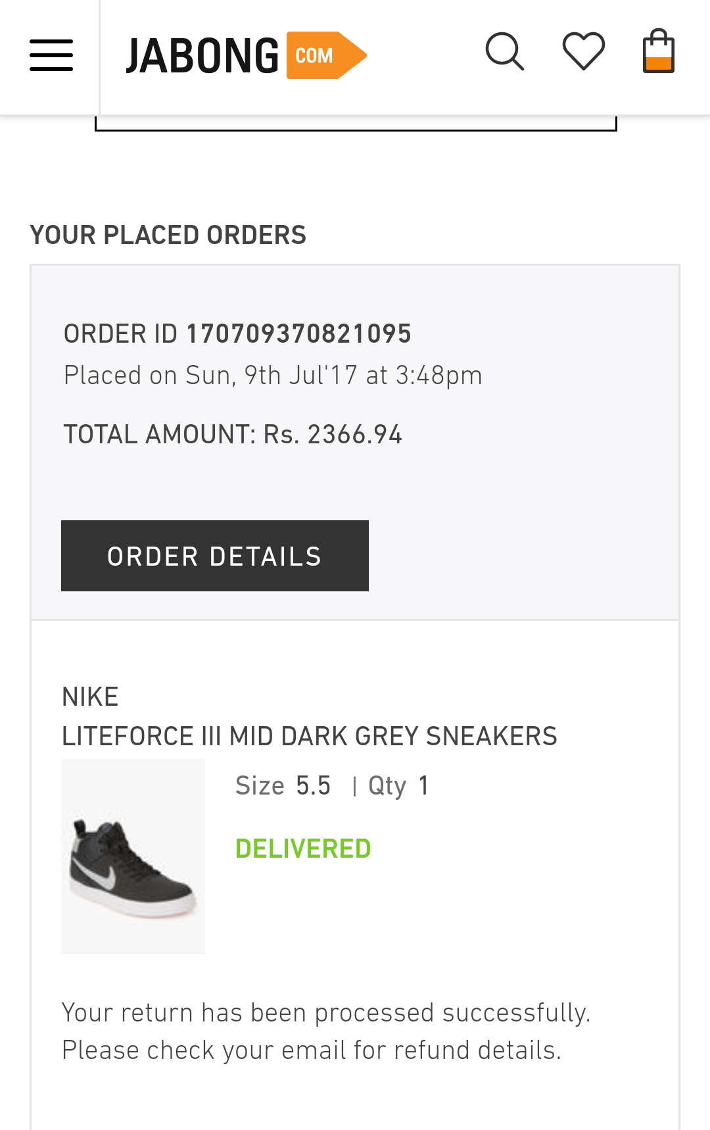The image size is (710, 1130).
Task: Click the NIKE brand name
Action: 90,697
